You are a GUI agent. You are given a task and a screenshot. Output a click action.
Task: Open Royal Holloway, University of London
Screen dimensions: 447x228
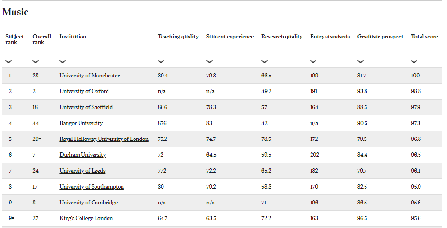(104, 139)
